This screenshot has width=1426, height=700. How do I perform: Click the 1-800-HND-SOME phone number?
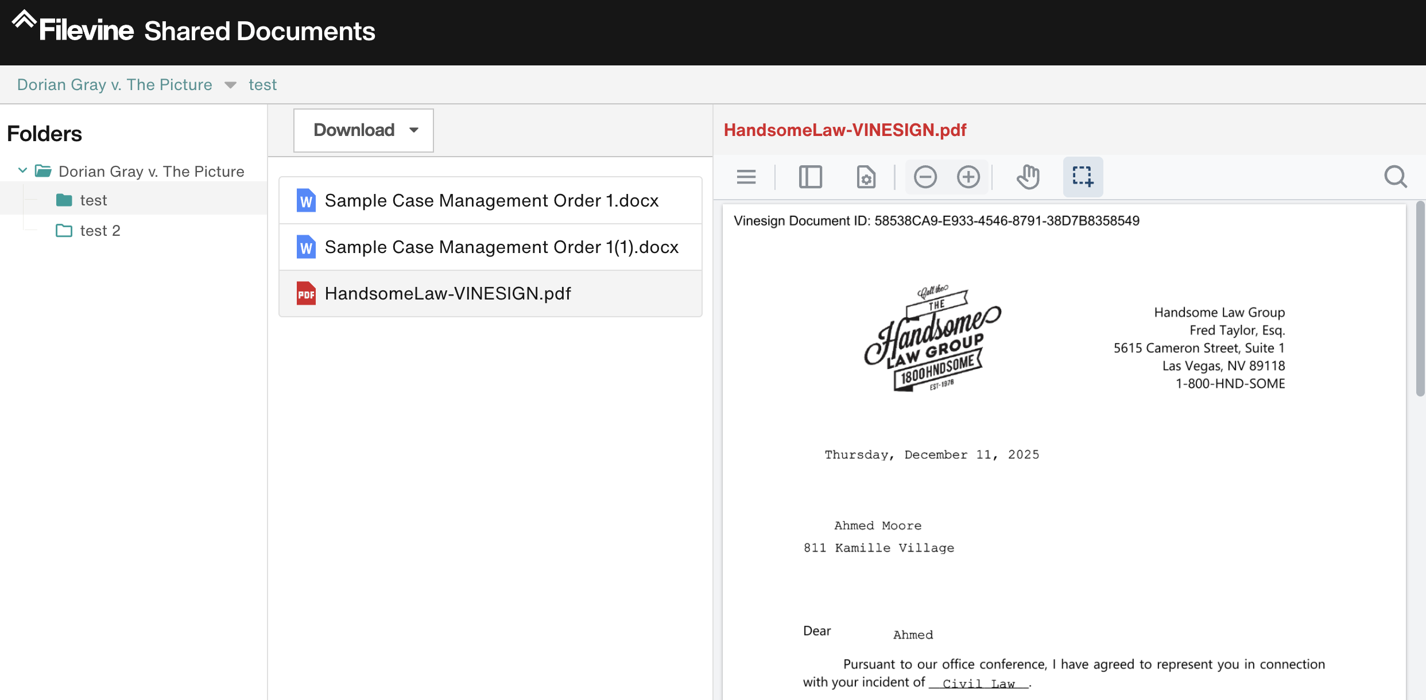click(1230, 383)
